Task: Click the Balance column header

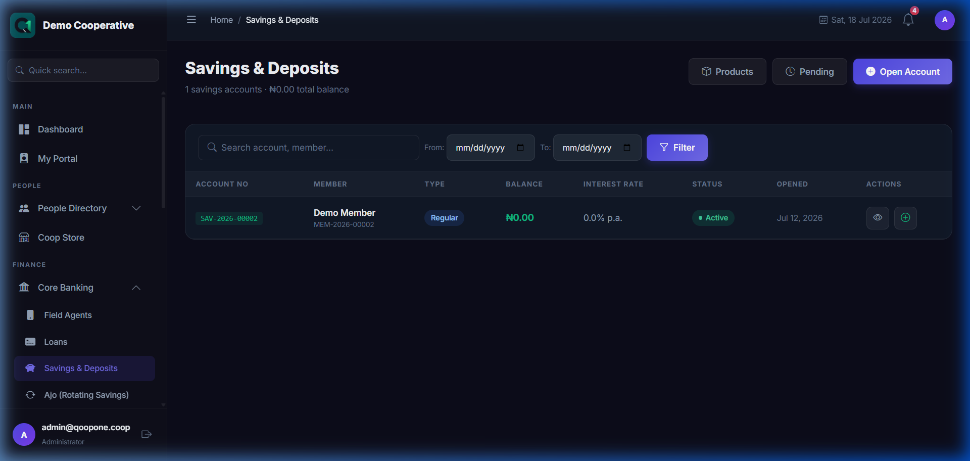Action: point(524,184)
